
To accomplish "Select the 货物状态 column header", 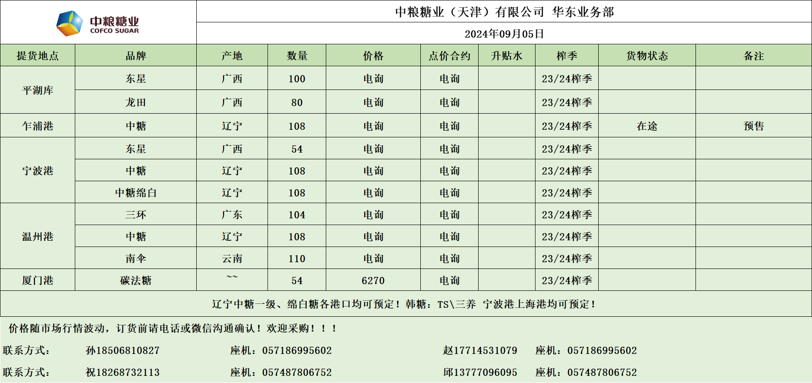I will pyautogui.click(x=647, y=56).
